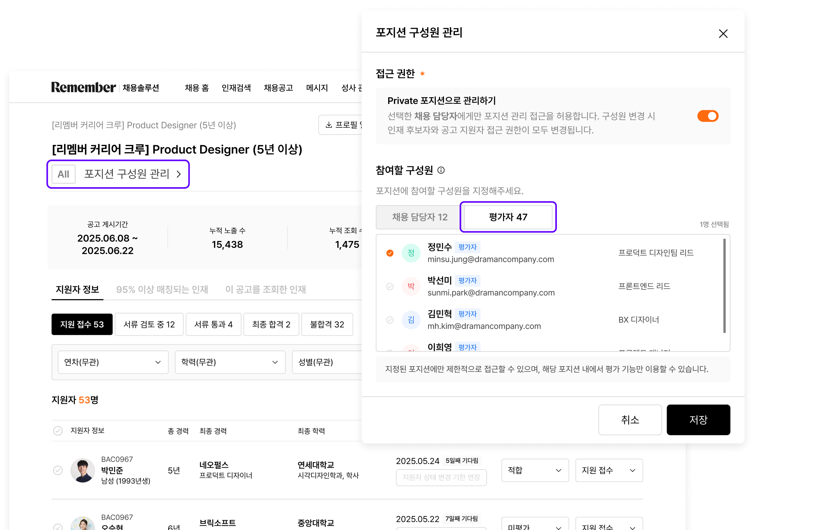Click the 네오펄스 company text

click(214, 465)
